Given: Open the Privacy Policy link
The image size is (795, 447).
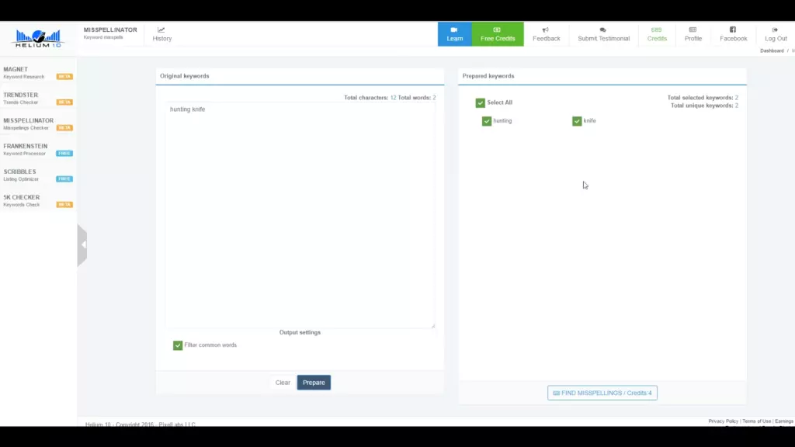Looking at the screenshot, I should [x=723, y=421].
